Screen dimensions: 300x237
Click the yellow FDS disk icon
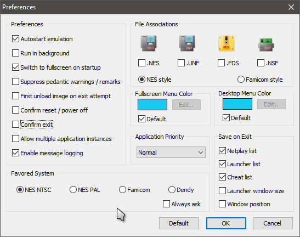click(x=227, y=43)
